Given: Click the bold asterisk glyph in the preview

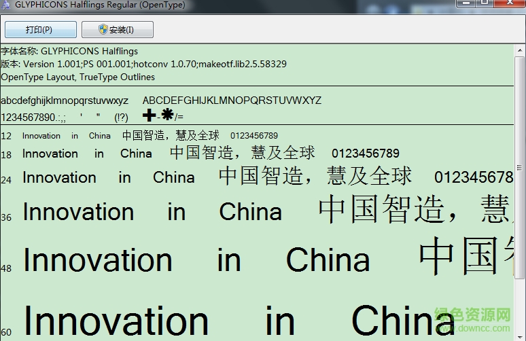Looking at the screenshot, I should [x=166, y=115].
